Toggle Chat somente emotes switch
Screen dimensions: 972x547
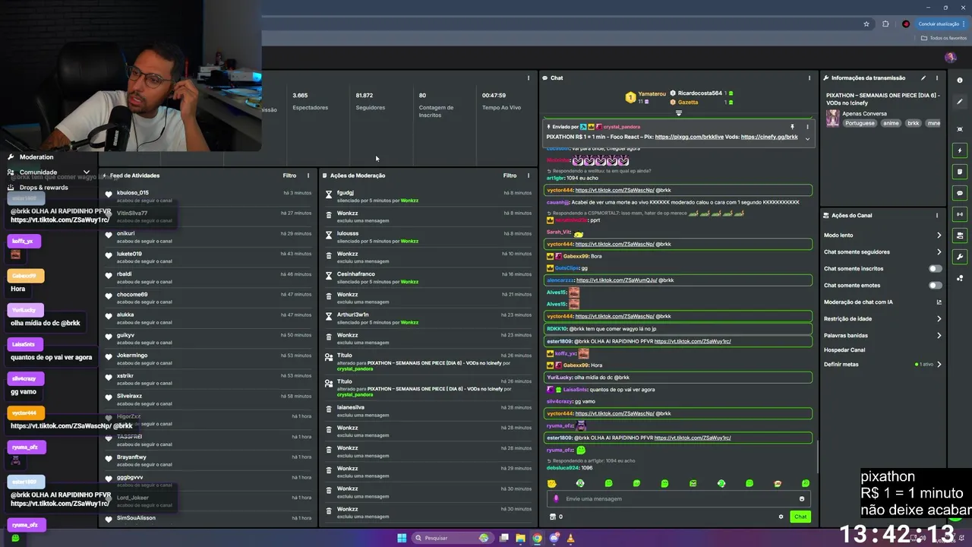936,285
